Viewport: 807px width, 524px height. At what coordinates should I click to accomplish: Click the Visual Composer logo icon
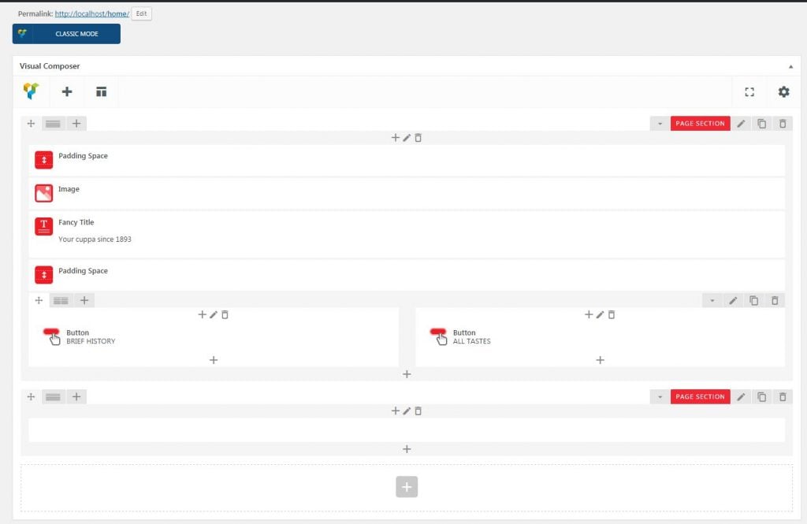tap(31, 91)
